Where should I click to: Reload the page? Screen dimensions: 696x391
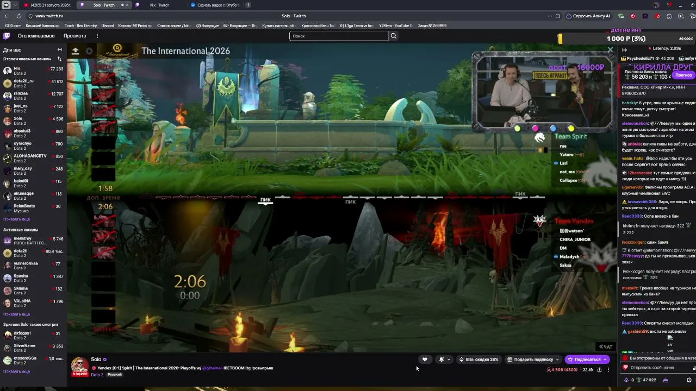[18, 16]
